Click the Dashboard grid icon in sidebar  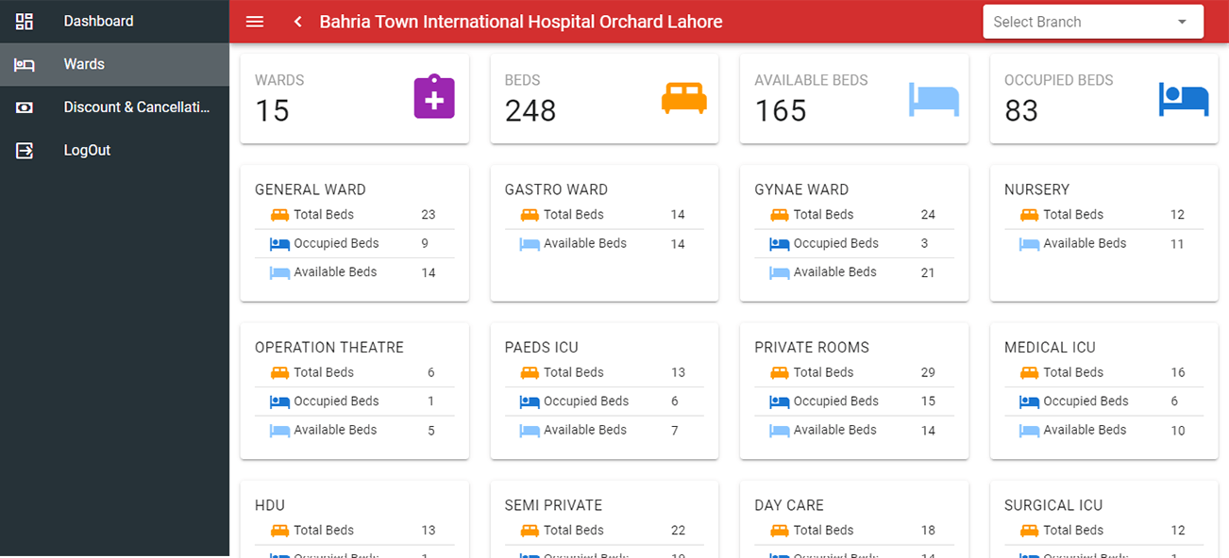pos(25,21)
